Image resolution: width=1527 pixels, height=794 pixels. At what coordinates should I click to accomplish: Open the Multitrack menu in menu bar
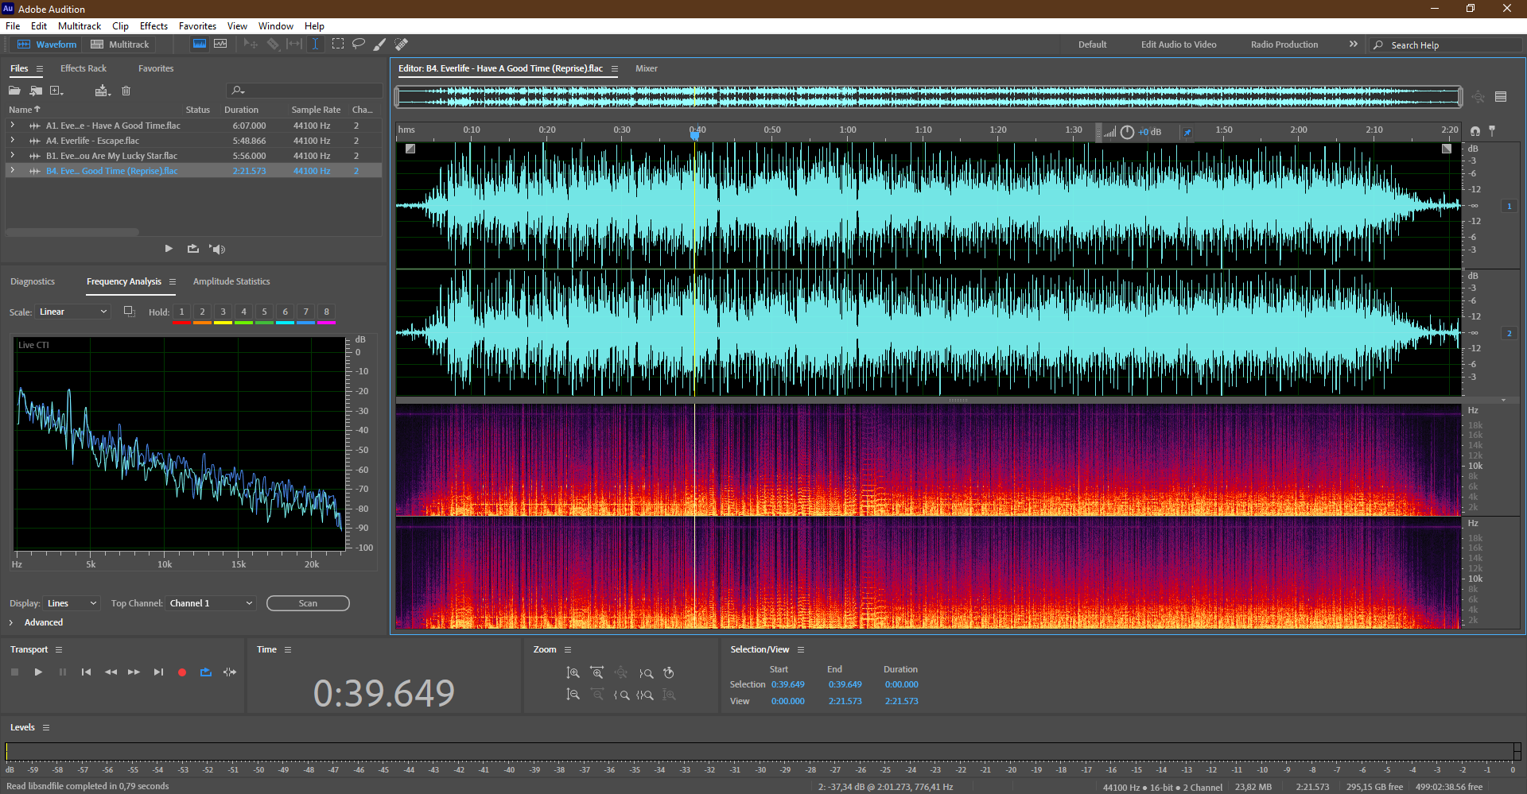[80, 26]
